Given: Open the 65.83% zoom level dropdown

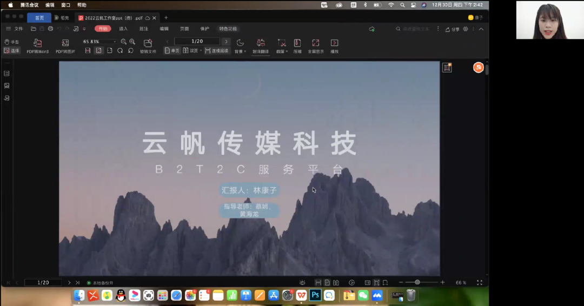Looking at the screenshot, I should [99, 42].
